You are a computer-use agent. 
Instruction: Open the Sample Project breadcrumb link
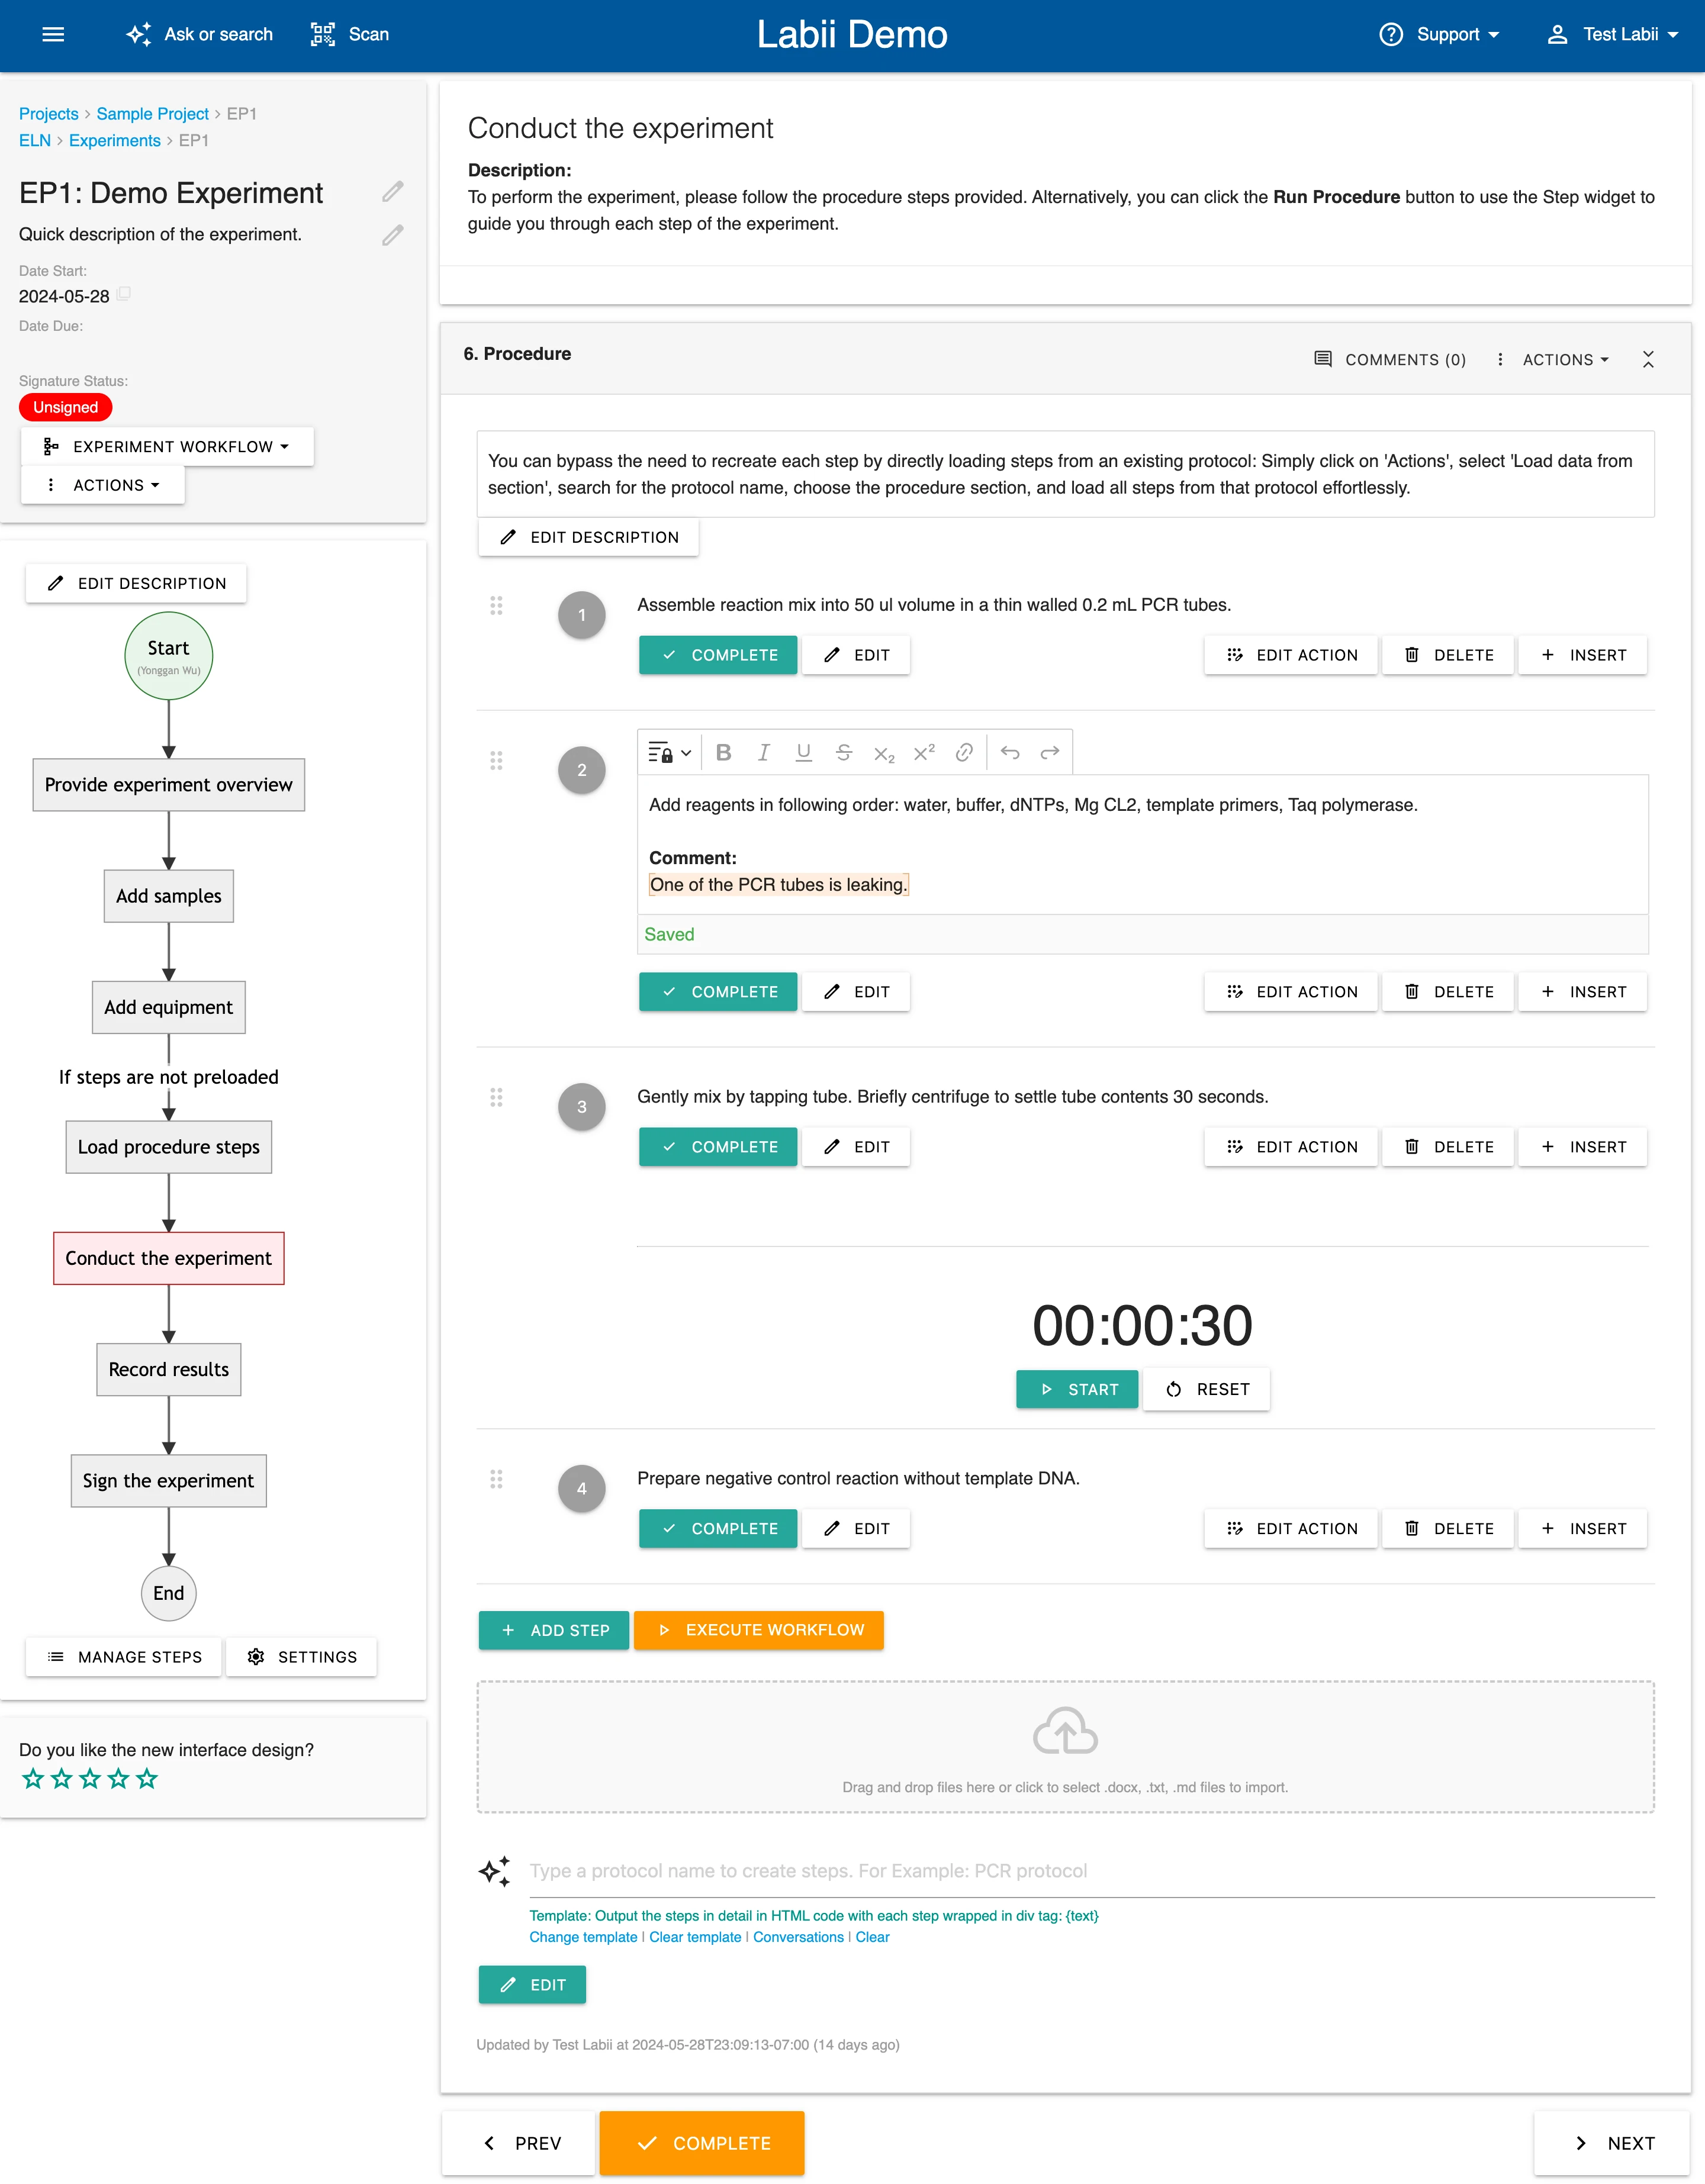tap(152, 114)
